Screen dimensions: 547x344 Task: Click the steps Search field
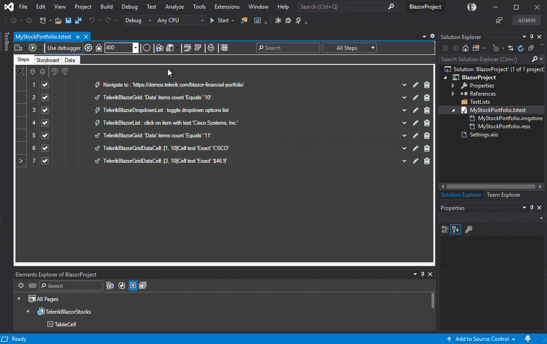point(288,48)
